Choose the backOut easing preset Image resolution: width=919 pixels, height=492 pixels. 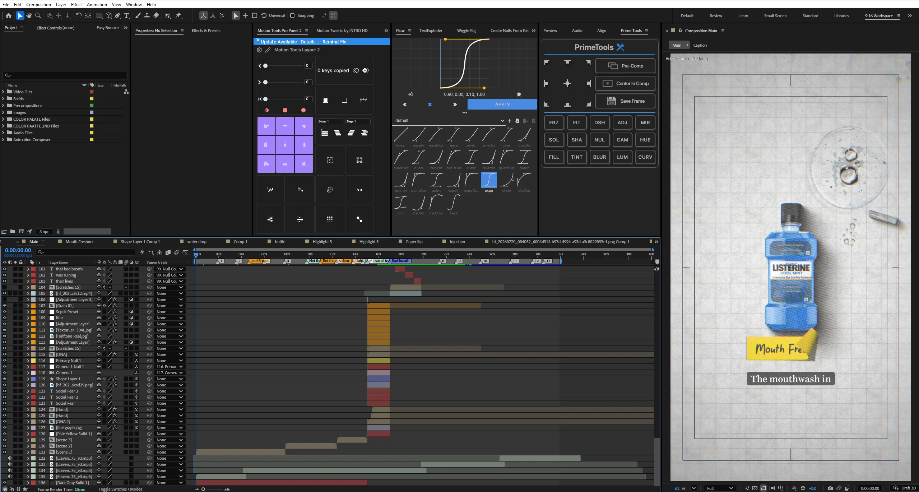point(436,203)
